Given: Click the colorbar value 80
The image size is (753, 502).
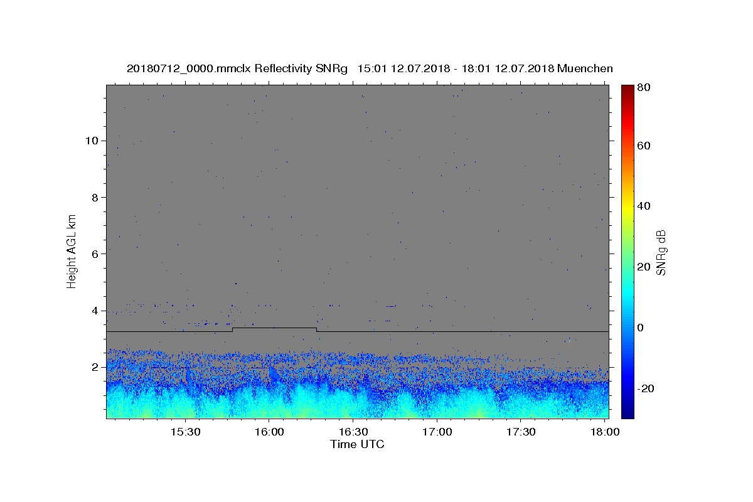Looking at the screenshot, I should [644, 87].
